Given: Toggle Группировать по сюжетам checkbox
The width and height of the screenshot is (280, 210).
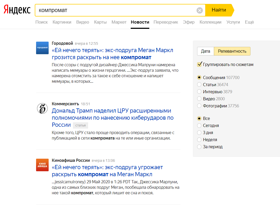Looking at the screenshot, I should point(199,64).
